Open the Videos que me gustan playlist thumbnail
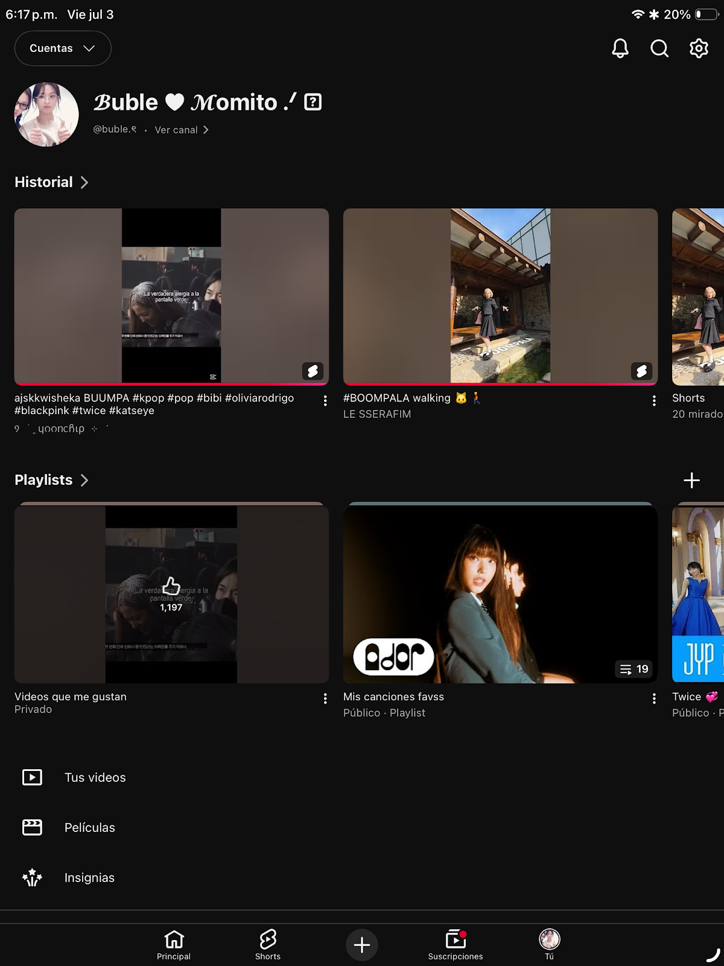Screen dimensions: 724x966 click(x=171, y=595)
